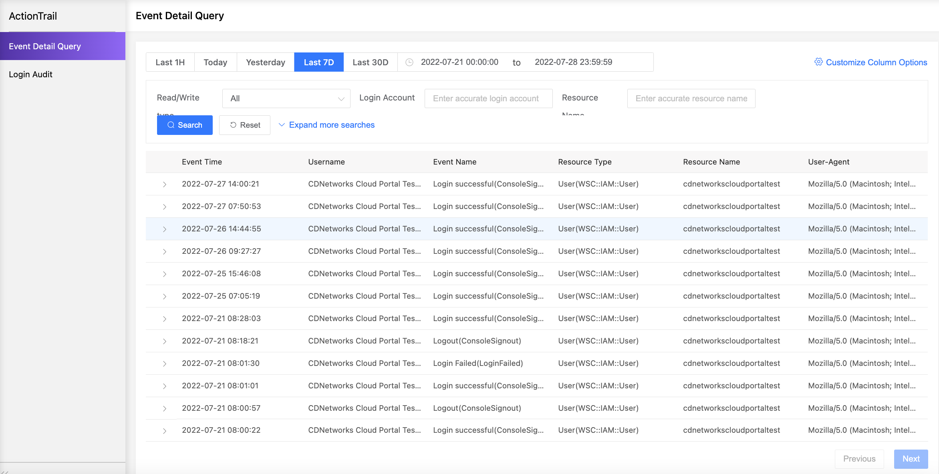Screen dimensions: 939x474
Task: Click Reset button to clear filters
Action: 244,125
